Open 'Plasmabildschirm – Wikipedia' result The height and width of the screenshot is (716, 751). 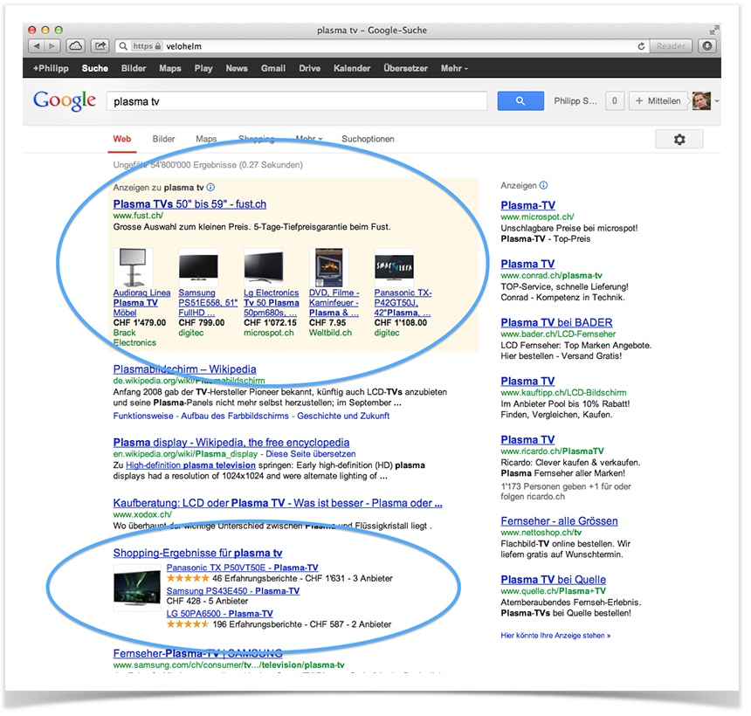184,369
